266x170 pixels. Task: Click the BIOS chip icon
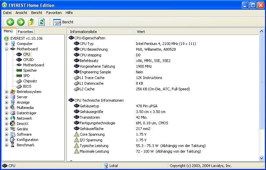coord(19,87)
